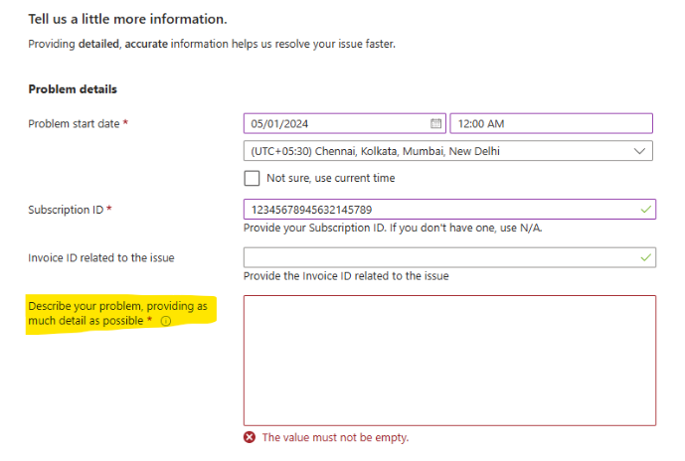Click the 'Provide the Invoice ID related to the issue' hint
This screenshot has width=685, height=461.
pyautogui.click(x=346, y=276)
